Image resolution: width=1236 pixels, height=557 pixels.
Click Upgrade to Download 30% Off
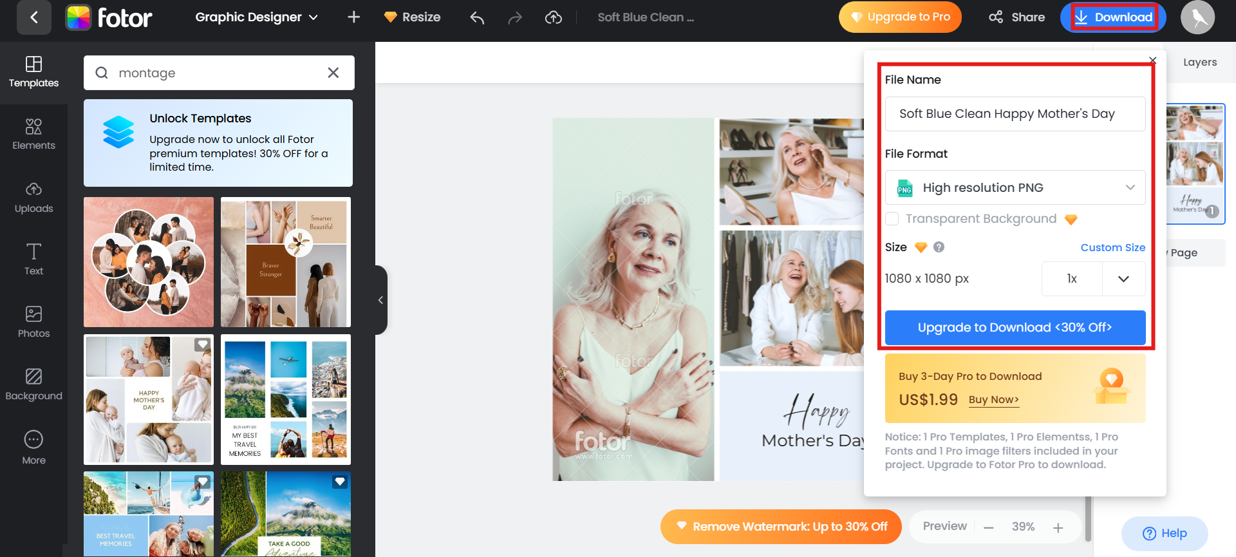click(x=1015, y=328)
